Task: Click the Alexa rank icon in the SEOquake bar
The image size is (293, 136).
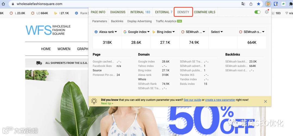Action: pyautogui.click(x=77, y=13)
